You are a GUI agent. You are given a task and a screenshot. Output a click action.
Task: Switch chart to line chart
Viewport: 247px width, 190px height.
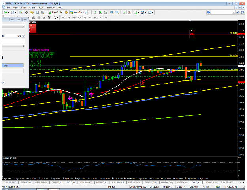[x=106, y=12]
